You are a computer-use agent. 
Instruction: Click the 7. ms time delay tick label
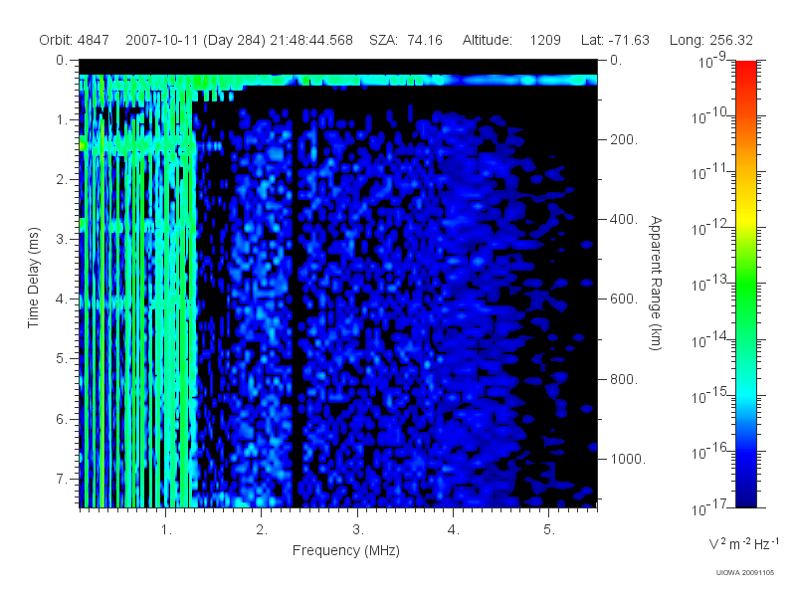(62, 479)
